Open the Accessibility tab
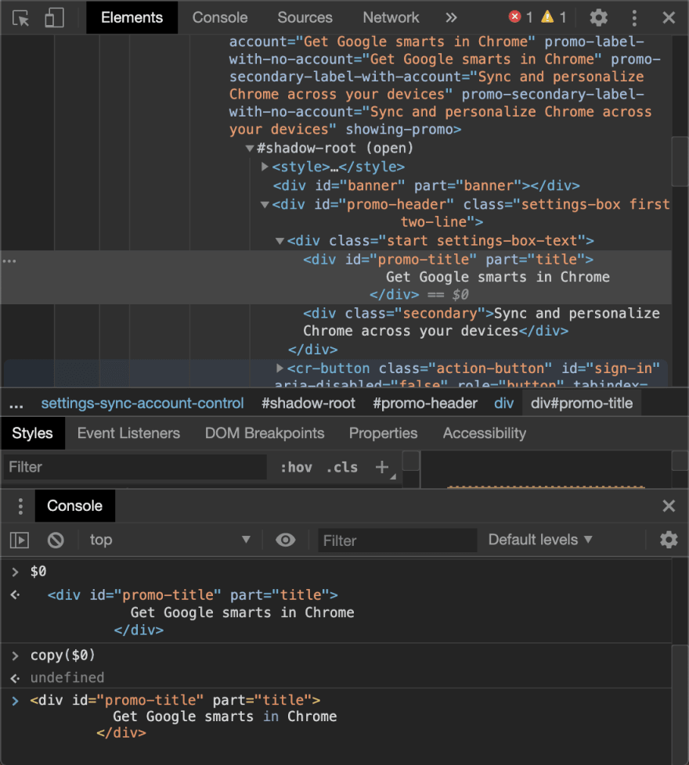This screenshot has height=765, width=689. 484,433
